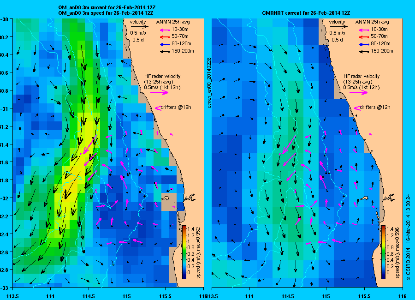Click 'drifters @12h' text in left panel
The image size is (415, 300).
176,108
